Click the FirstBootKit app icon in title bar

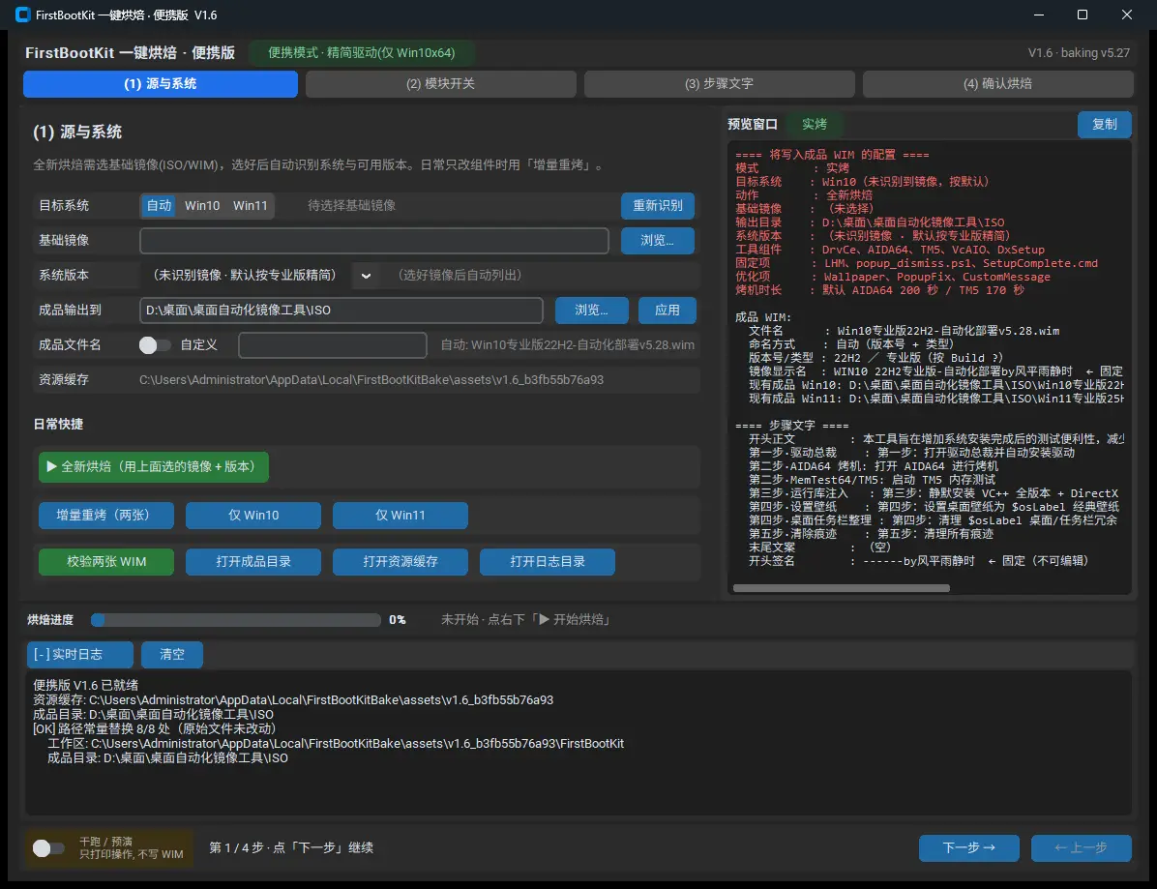point(23,15)
